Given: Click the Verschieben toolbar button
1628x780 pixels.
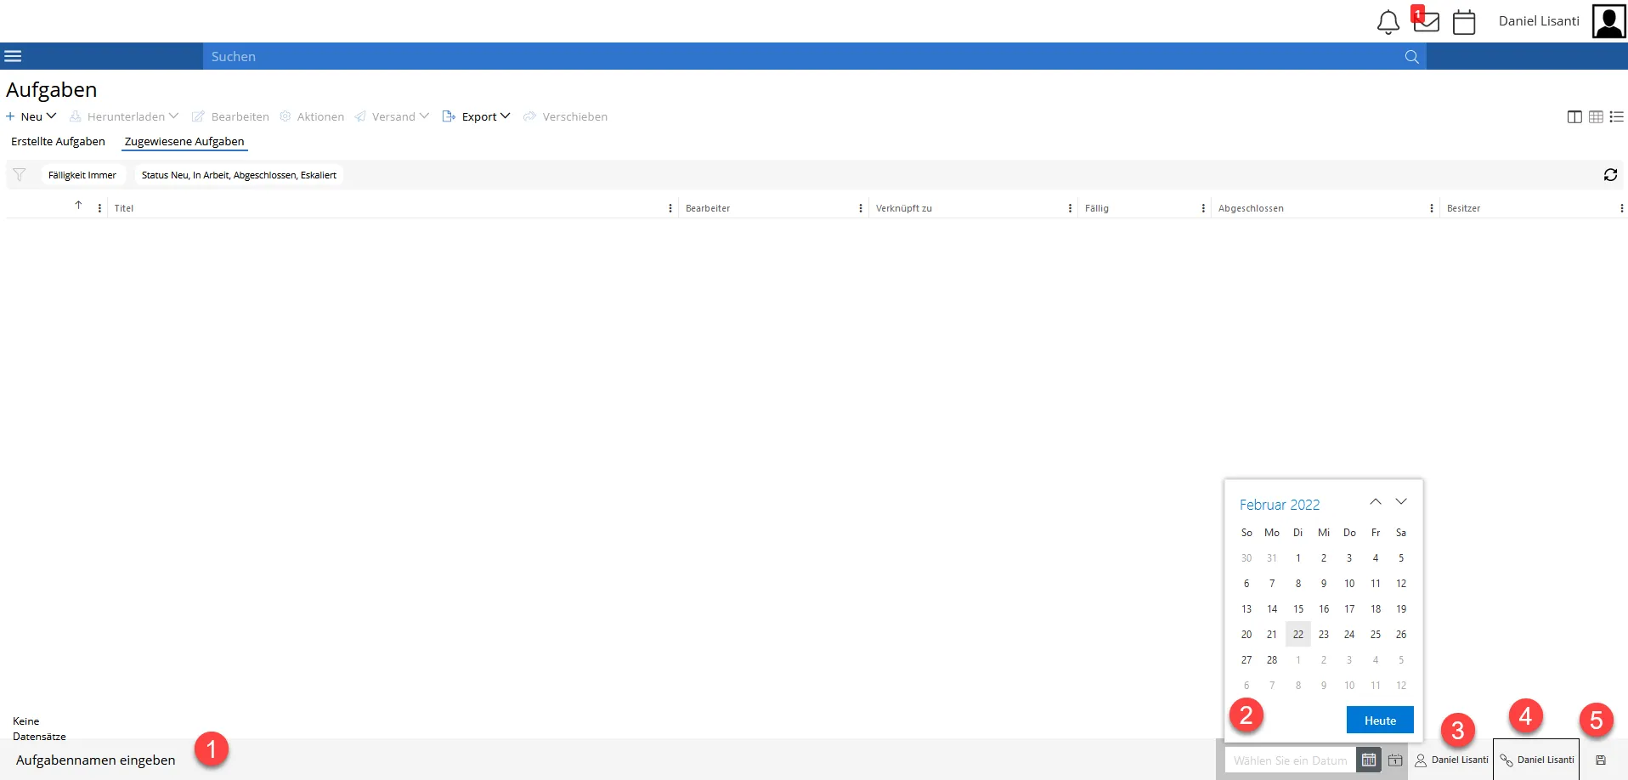Looking at the screenshot, I should [x=565, y=116].
